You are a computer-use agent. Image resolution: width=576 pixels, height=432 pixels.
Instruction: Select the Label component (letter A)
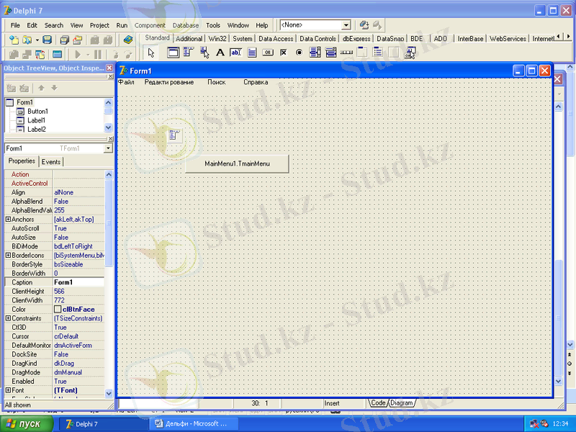tap(220, 53)
